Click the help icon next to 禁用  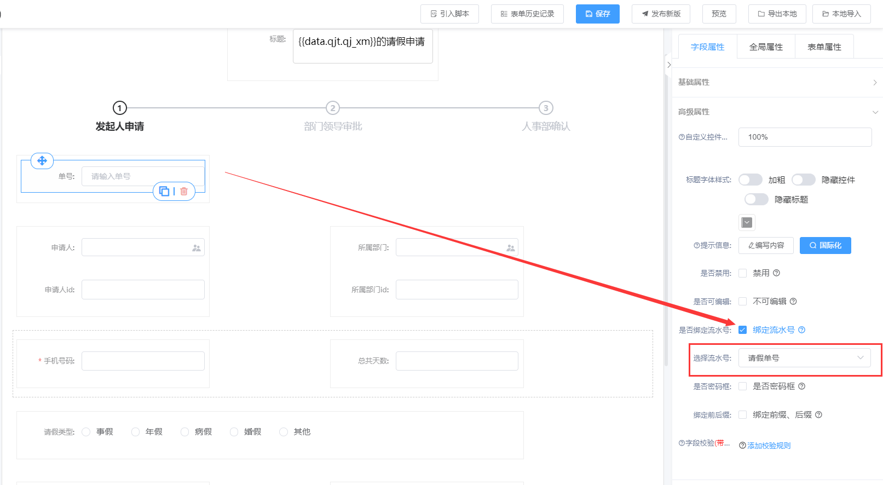776,273
